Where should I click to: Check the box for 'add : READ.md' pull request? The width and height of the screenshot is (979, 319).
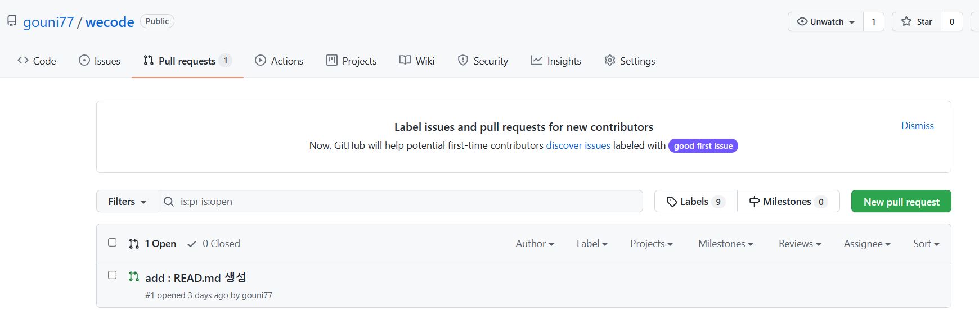[113, 275]
